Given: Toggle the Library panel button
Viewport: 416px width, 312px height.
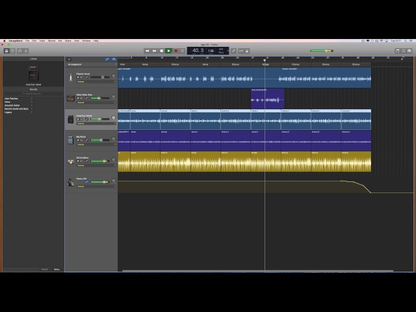Looking at the screenshot, I should 6,51.
